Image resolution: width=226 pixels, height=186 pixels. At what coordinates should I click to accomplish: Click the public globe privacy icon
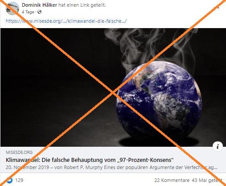point(39,12)
